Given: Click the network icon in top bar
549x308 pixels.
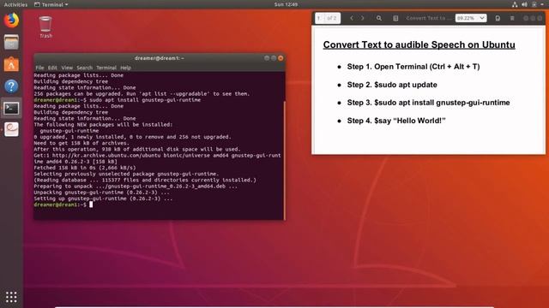Looking at the screenshot, I should tap(515, 4).
